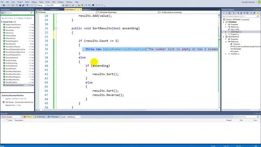The width and height of the screenshot is (261, 147).
Task: Click Solution Explorer Home icon
Action: [x=229, y=13]
